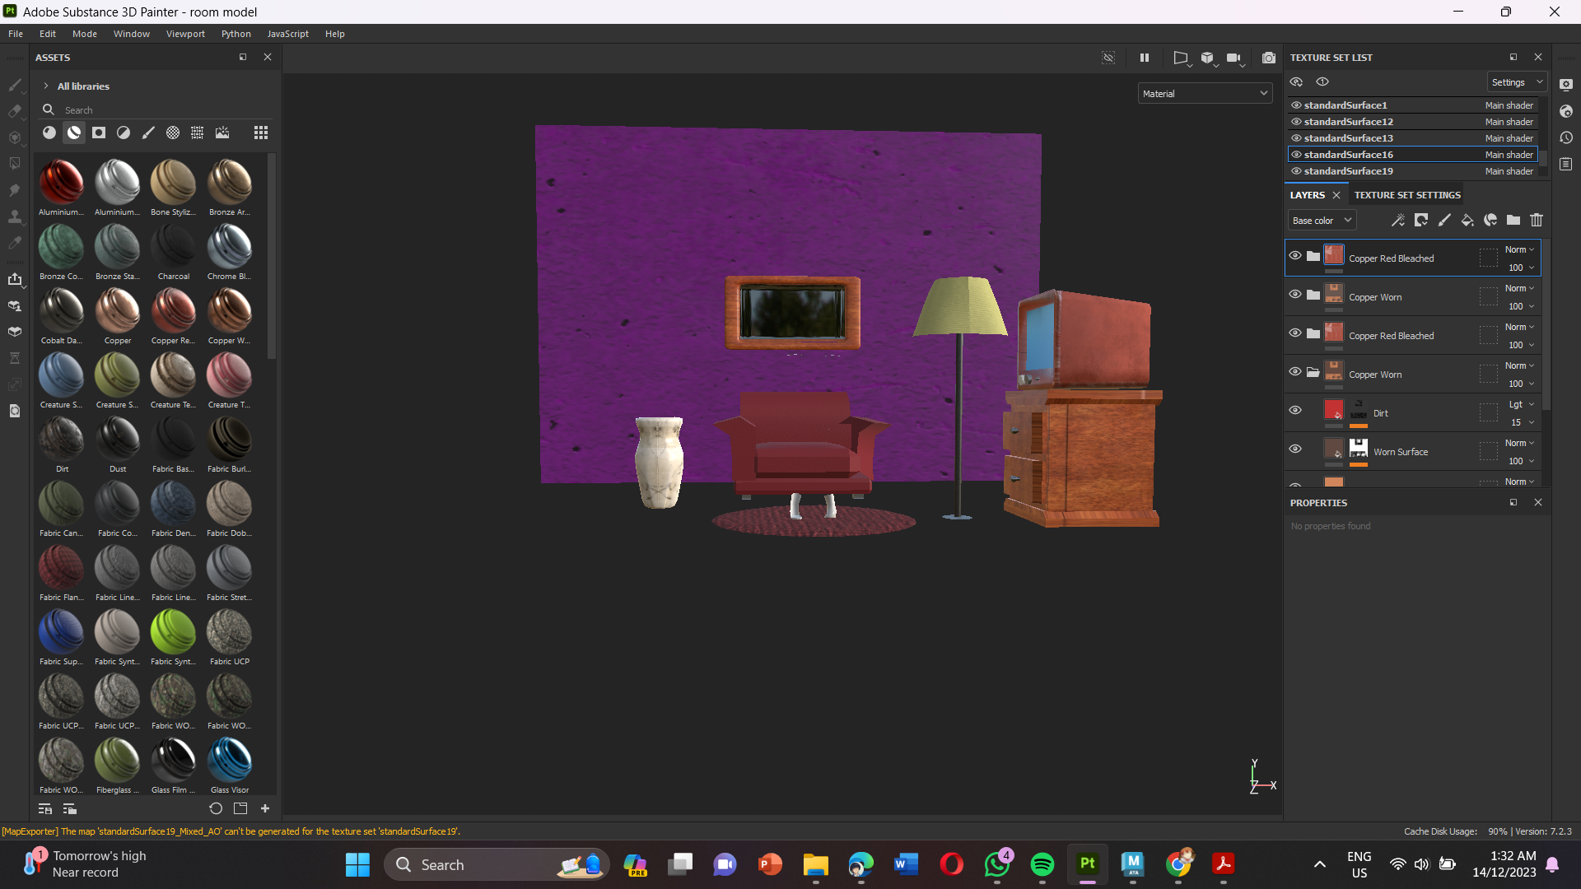
Task: Open the Python menu
Action: 236,34
